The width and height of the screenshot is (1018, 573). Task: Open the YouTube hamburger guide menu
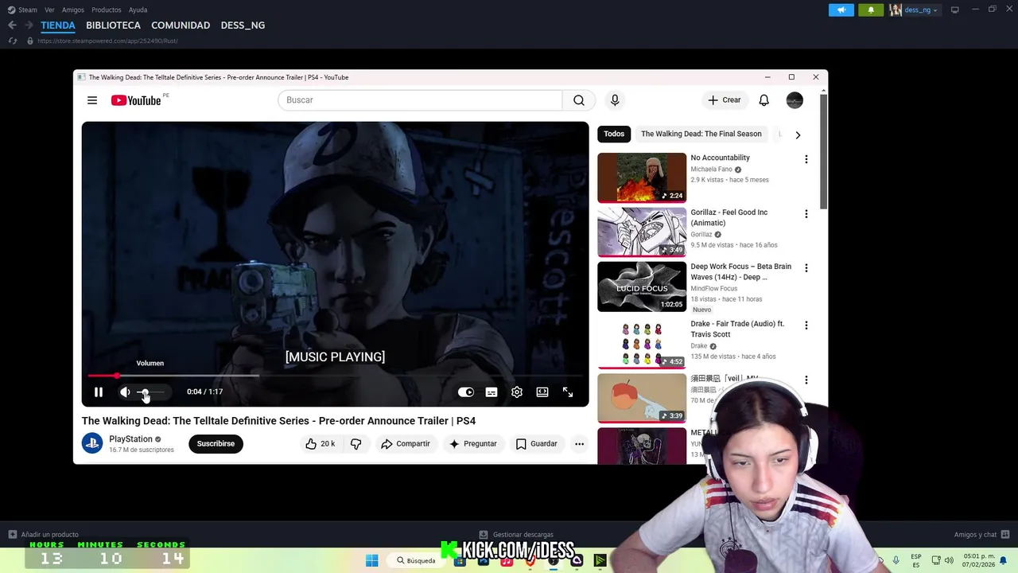92,100
